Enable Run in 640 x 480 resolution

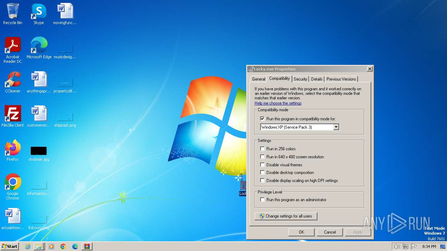(x=263, y=157)
